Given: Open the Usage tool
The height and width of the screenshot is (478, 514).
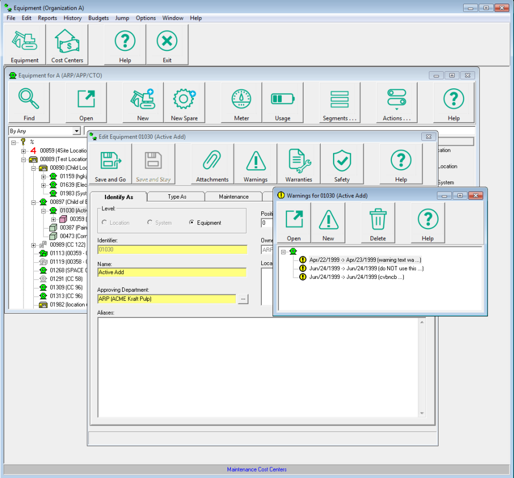Looking at the screenshot, I should tap(282, 102).
